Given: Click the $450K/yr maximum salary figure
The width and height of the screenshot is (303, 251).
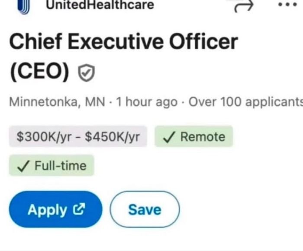Looking at the screenshot, I should point(112,137).
